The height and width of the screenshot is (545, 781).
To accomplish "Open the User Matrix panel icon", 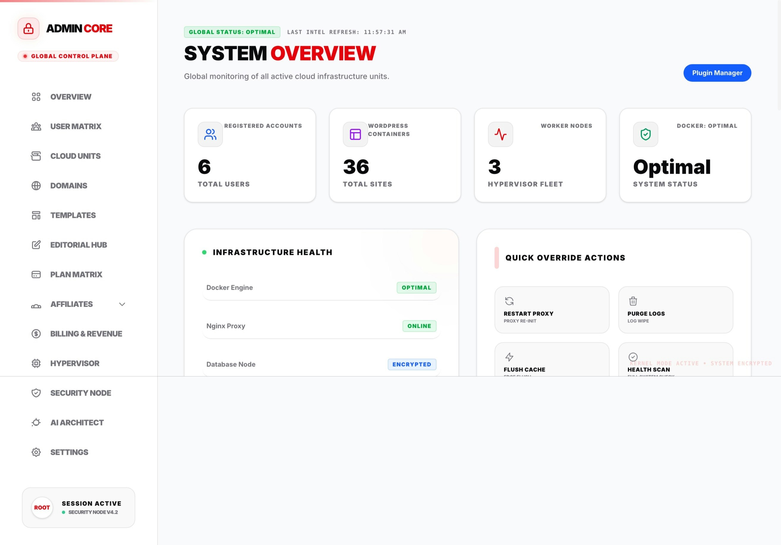I will click(x=36, y=126).
